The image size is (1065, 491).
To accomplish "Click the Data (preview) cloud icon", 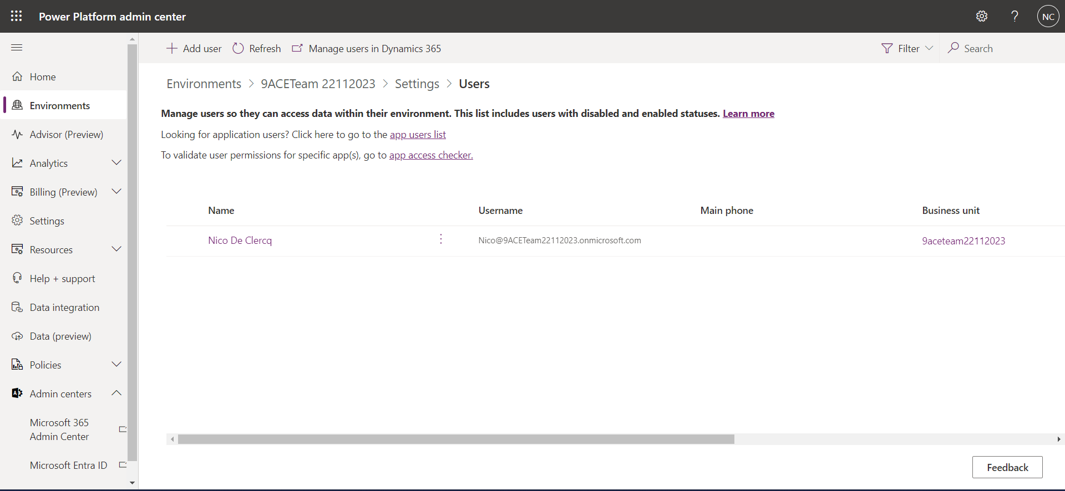I will (x=17, y=336).
